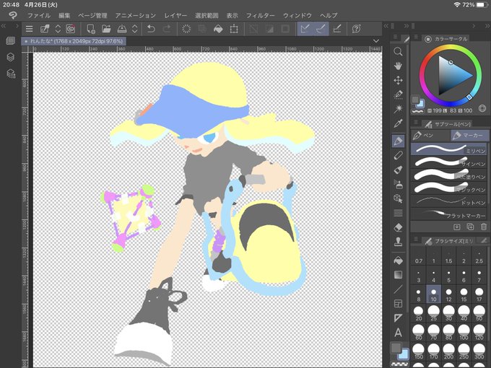Select the light blue sub color swatch at bottom
491x368 pixels.
(x=404, y=354)
